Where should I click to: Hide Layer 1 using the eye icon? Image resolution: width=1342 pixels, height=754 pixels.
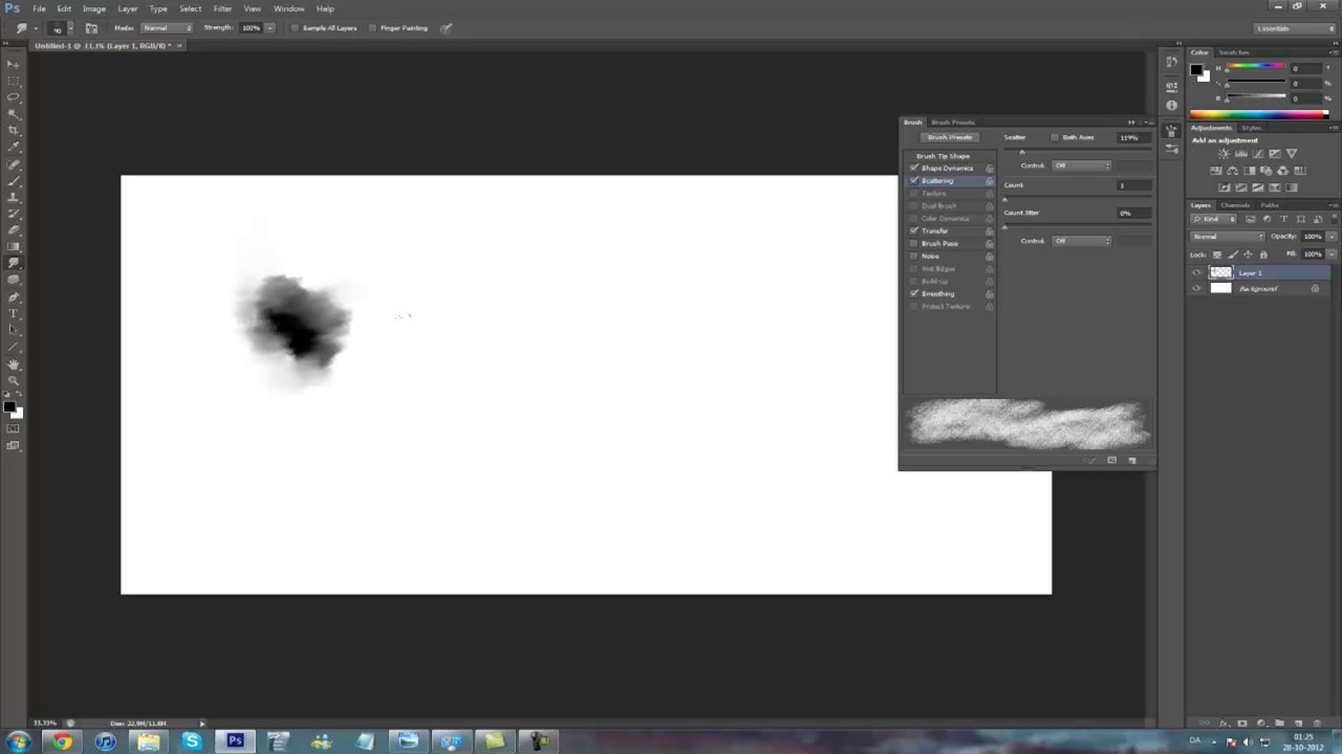point(1196,273)
